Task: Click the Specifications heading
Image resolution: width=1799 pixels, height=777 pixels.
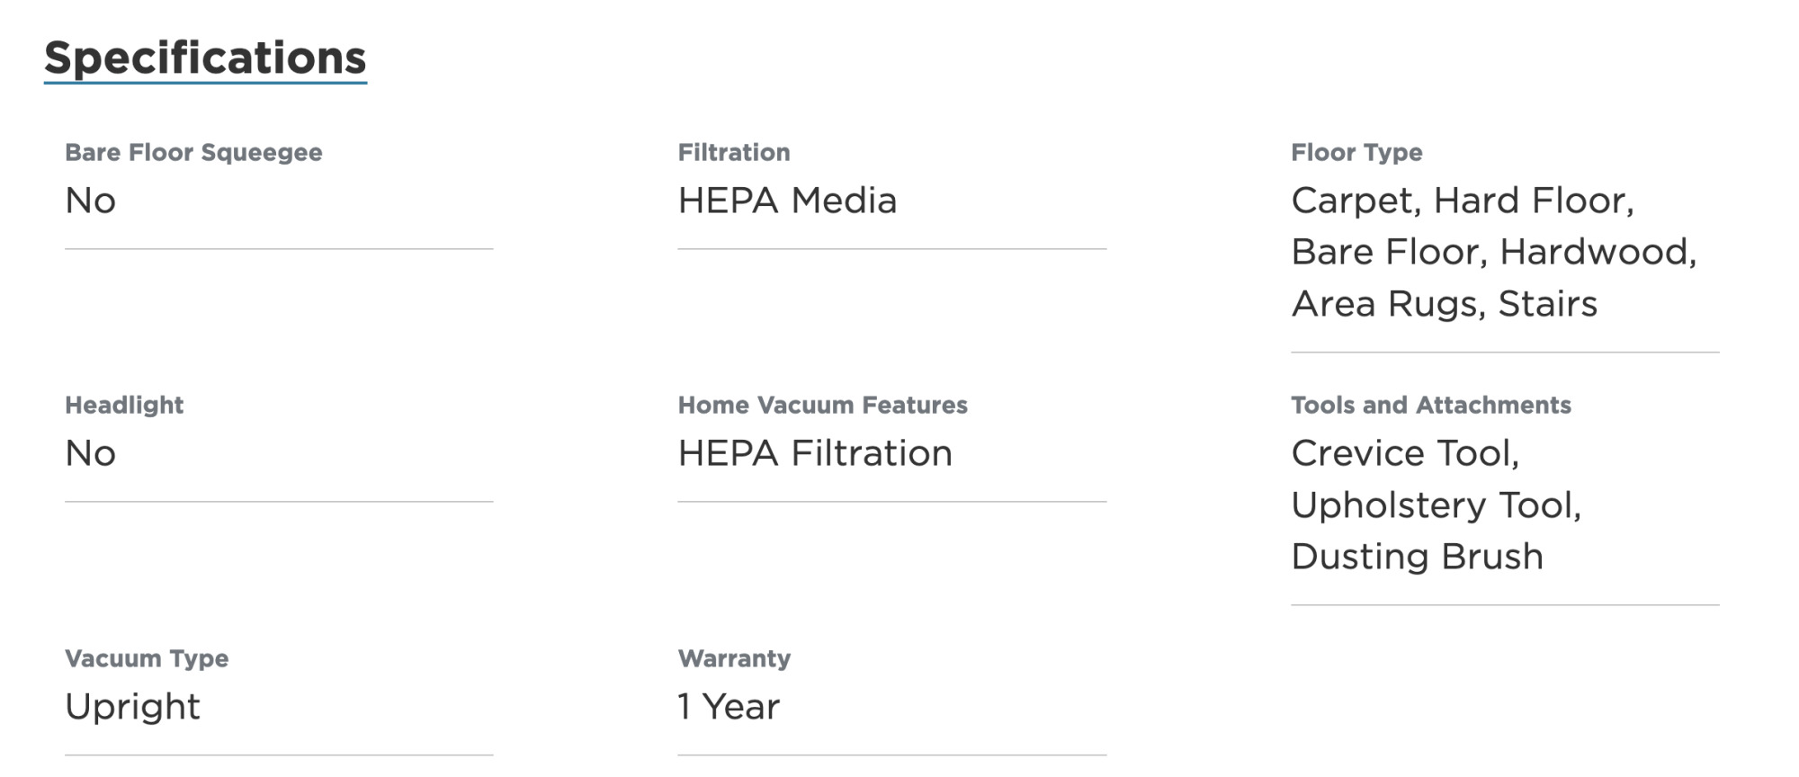Action: (x=205, y=58)
